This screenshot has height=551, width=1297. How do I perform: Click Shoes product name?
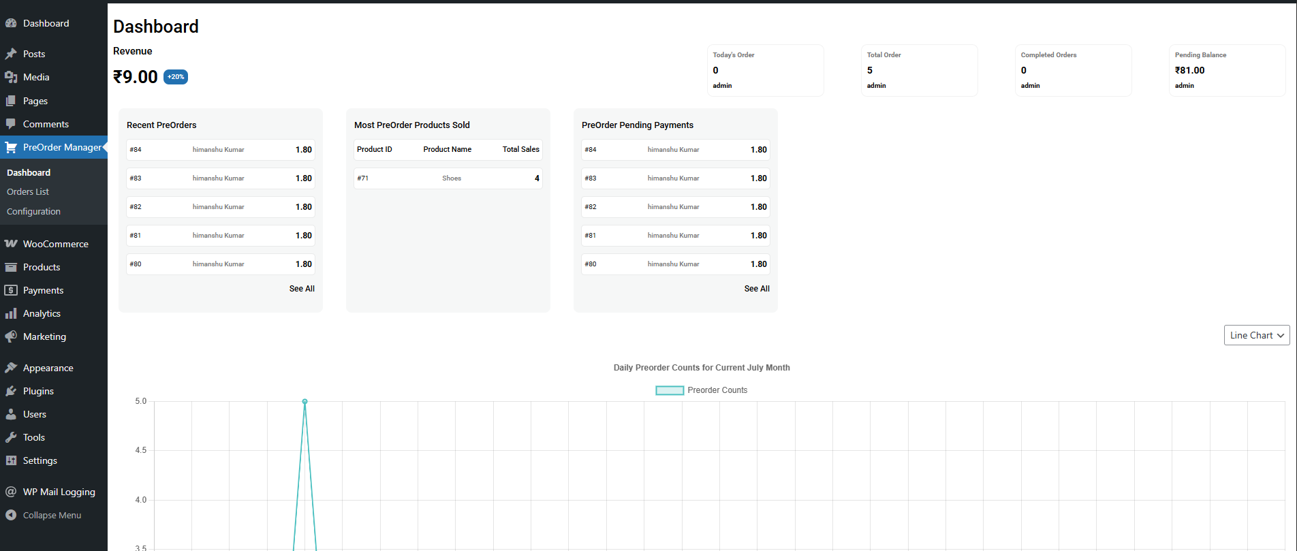click(452, 178)
